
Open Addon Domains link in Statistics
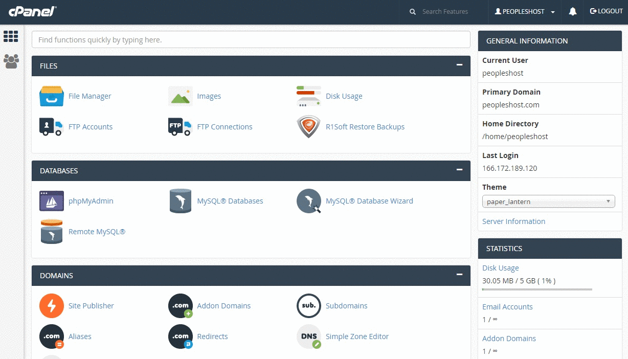(x=509, y=339)
